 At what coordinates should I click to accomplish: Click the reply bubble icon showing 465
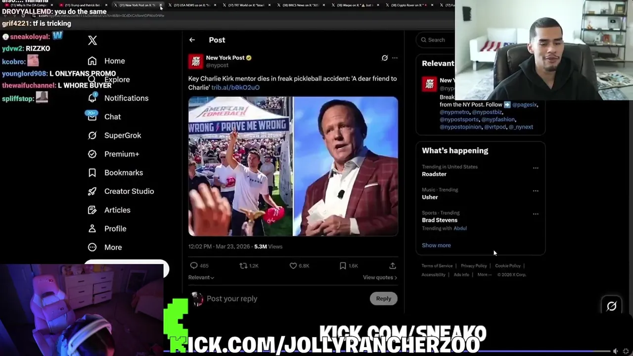tap(194, 266)
